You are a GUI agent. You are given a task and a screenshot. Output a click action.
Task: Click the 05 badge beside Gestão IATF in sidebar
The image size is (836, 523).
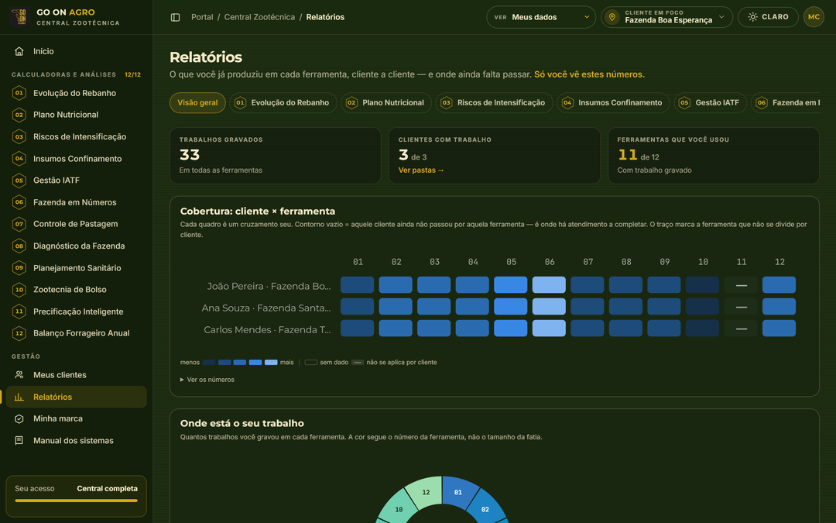19,181
